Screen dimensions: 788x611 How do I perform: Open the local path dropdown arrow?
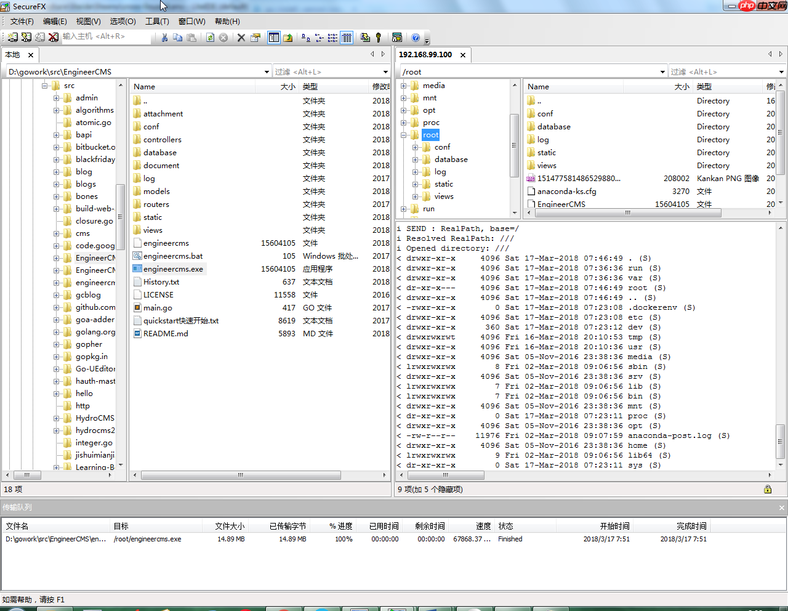pos(267,72)
